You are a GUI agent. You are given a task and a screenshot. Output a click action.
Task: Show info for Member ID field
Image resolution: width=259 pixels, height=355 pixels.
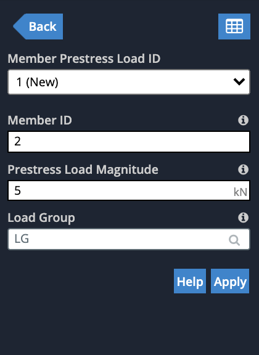[x=243, y=120]
